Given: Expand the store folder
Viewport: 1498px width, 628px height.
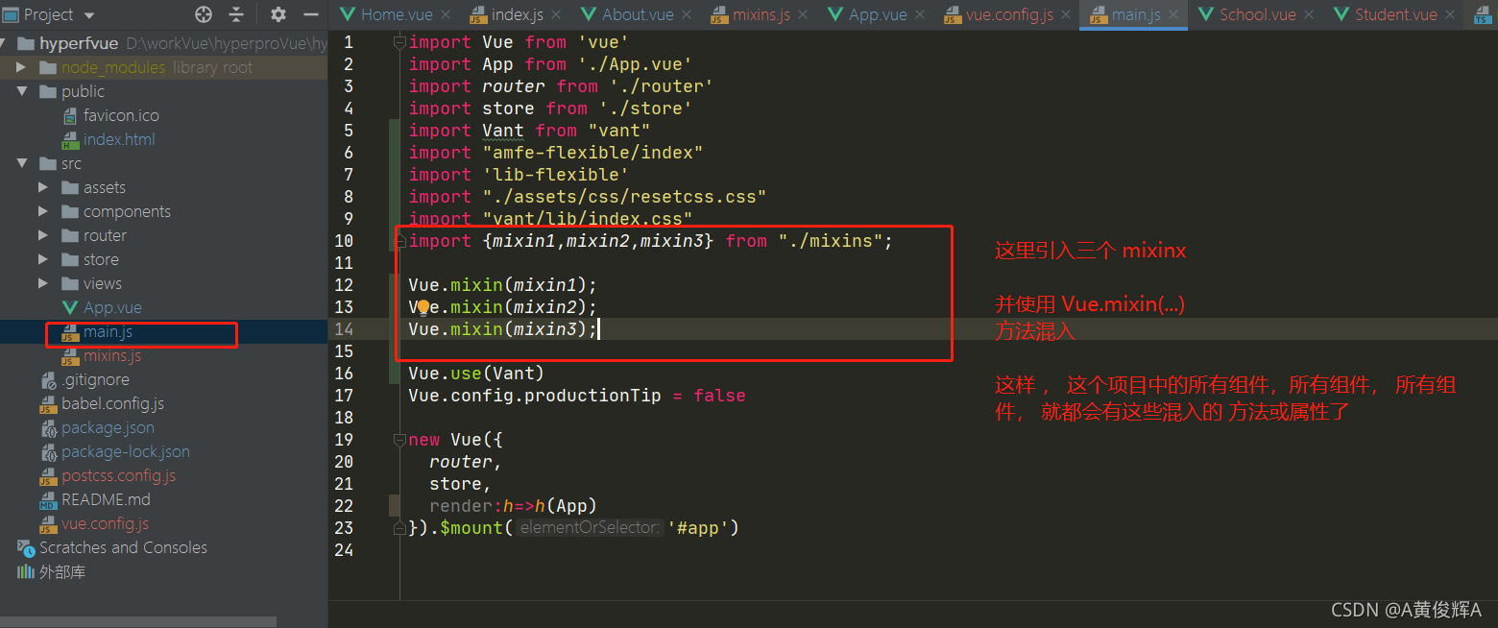Looking at the screenshot, I should pos(43,259).
